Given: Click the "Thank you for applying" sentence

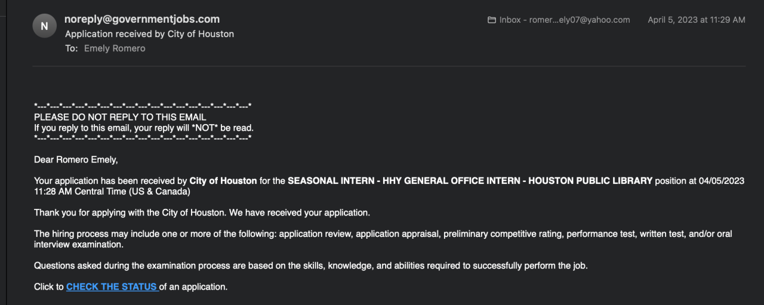Looking at the screenshot, I should 202,212.
